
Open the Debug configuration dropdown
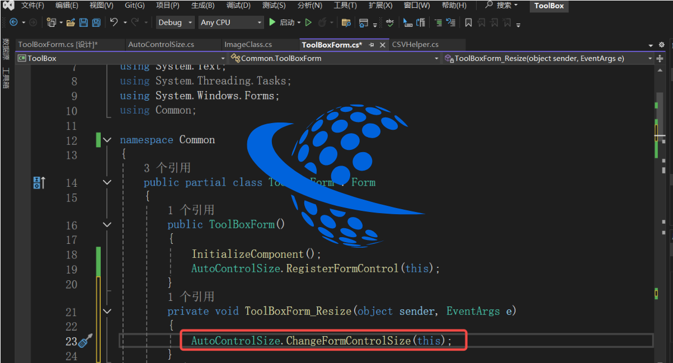point(175,22)
